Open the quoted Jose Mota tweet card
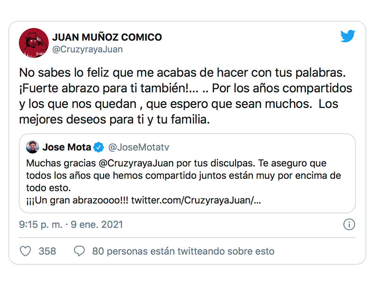387x290 pixels. (x=187, y=173)
